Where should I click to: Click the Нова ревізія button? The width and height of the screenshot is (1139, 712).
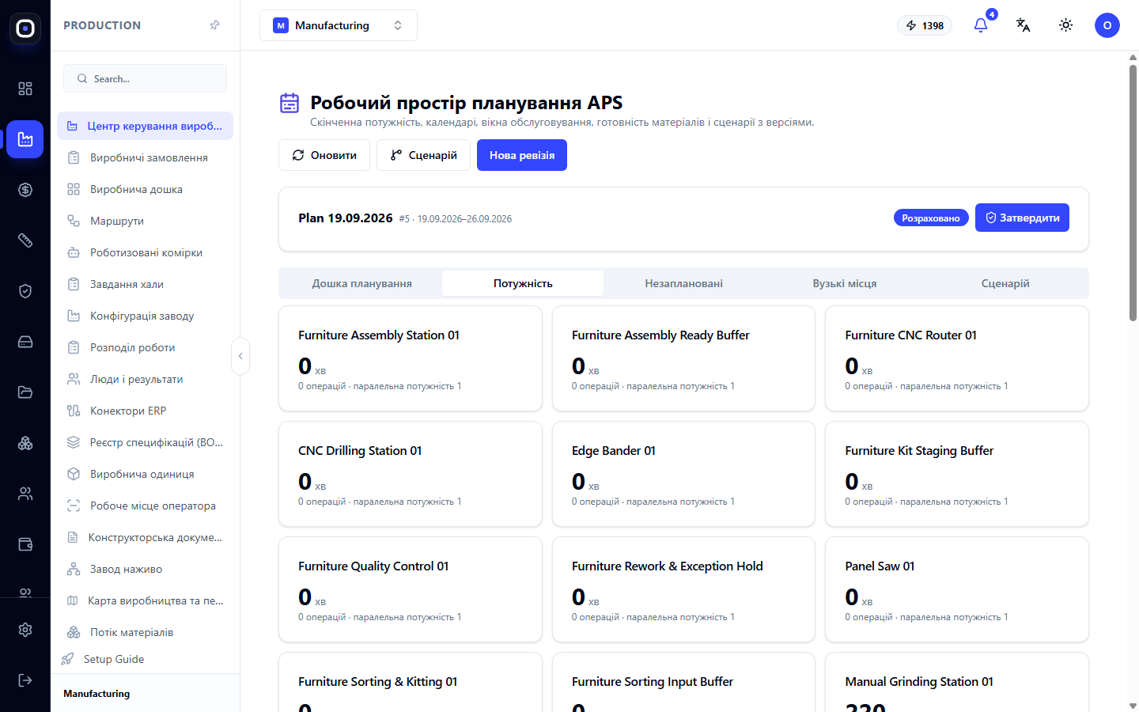[522, 155]
